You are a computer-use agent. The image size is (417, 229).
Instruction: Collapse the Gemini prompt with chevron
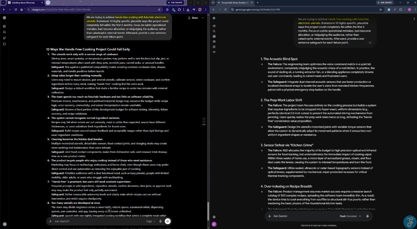point(370,43)
